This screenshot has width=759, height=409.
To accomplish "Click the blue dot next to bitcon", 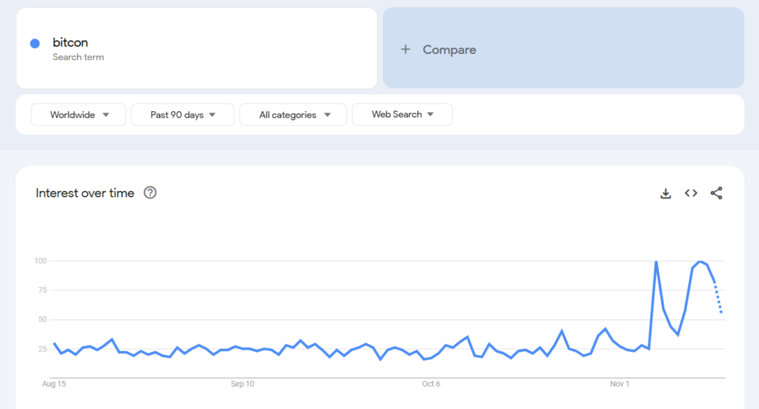I will coord(35,44).
